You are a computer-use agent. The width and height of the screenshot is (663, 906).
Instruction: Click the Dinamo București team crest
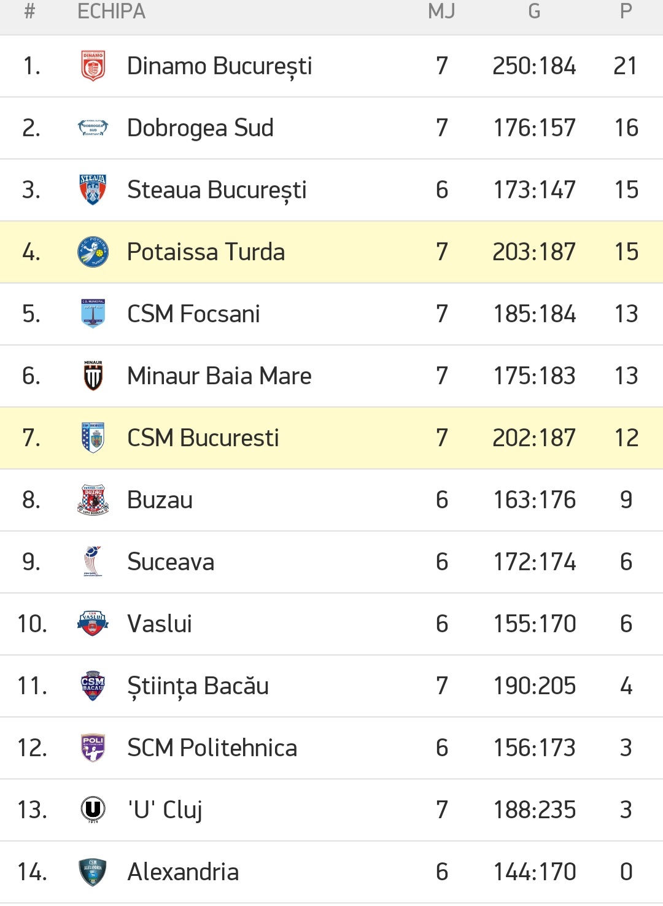click(x=93, y=66)
